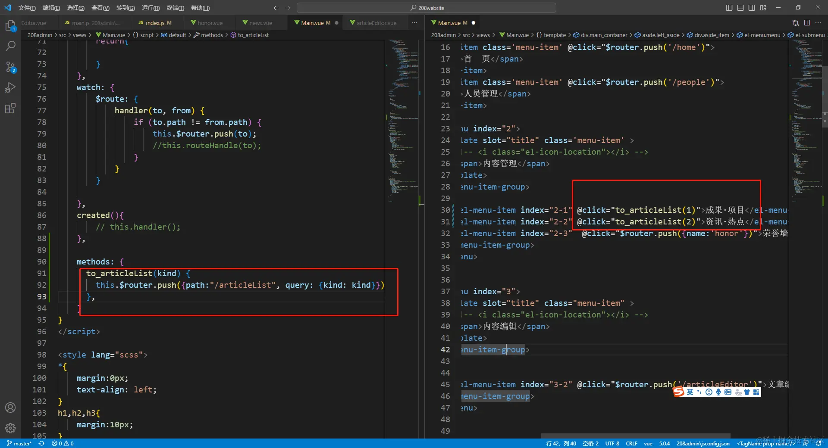The image size is (828, 448).
Task: Open More Actions for left editor group
Action: (x=414, y=23)
